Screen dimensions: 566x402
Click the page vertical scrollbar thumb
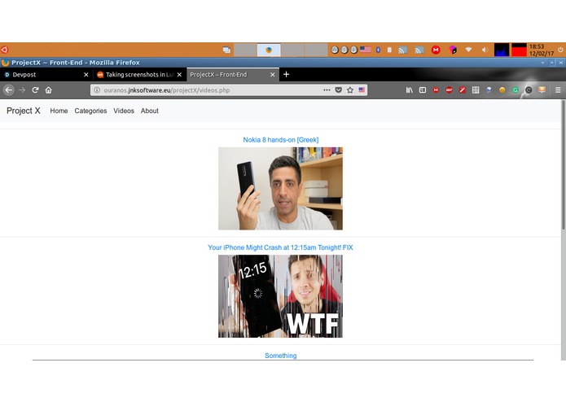(x=563, y=164)
